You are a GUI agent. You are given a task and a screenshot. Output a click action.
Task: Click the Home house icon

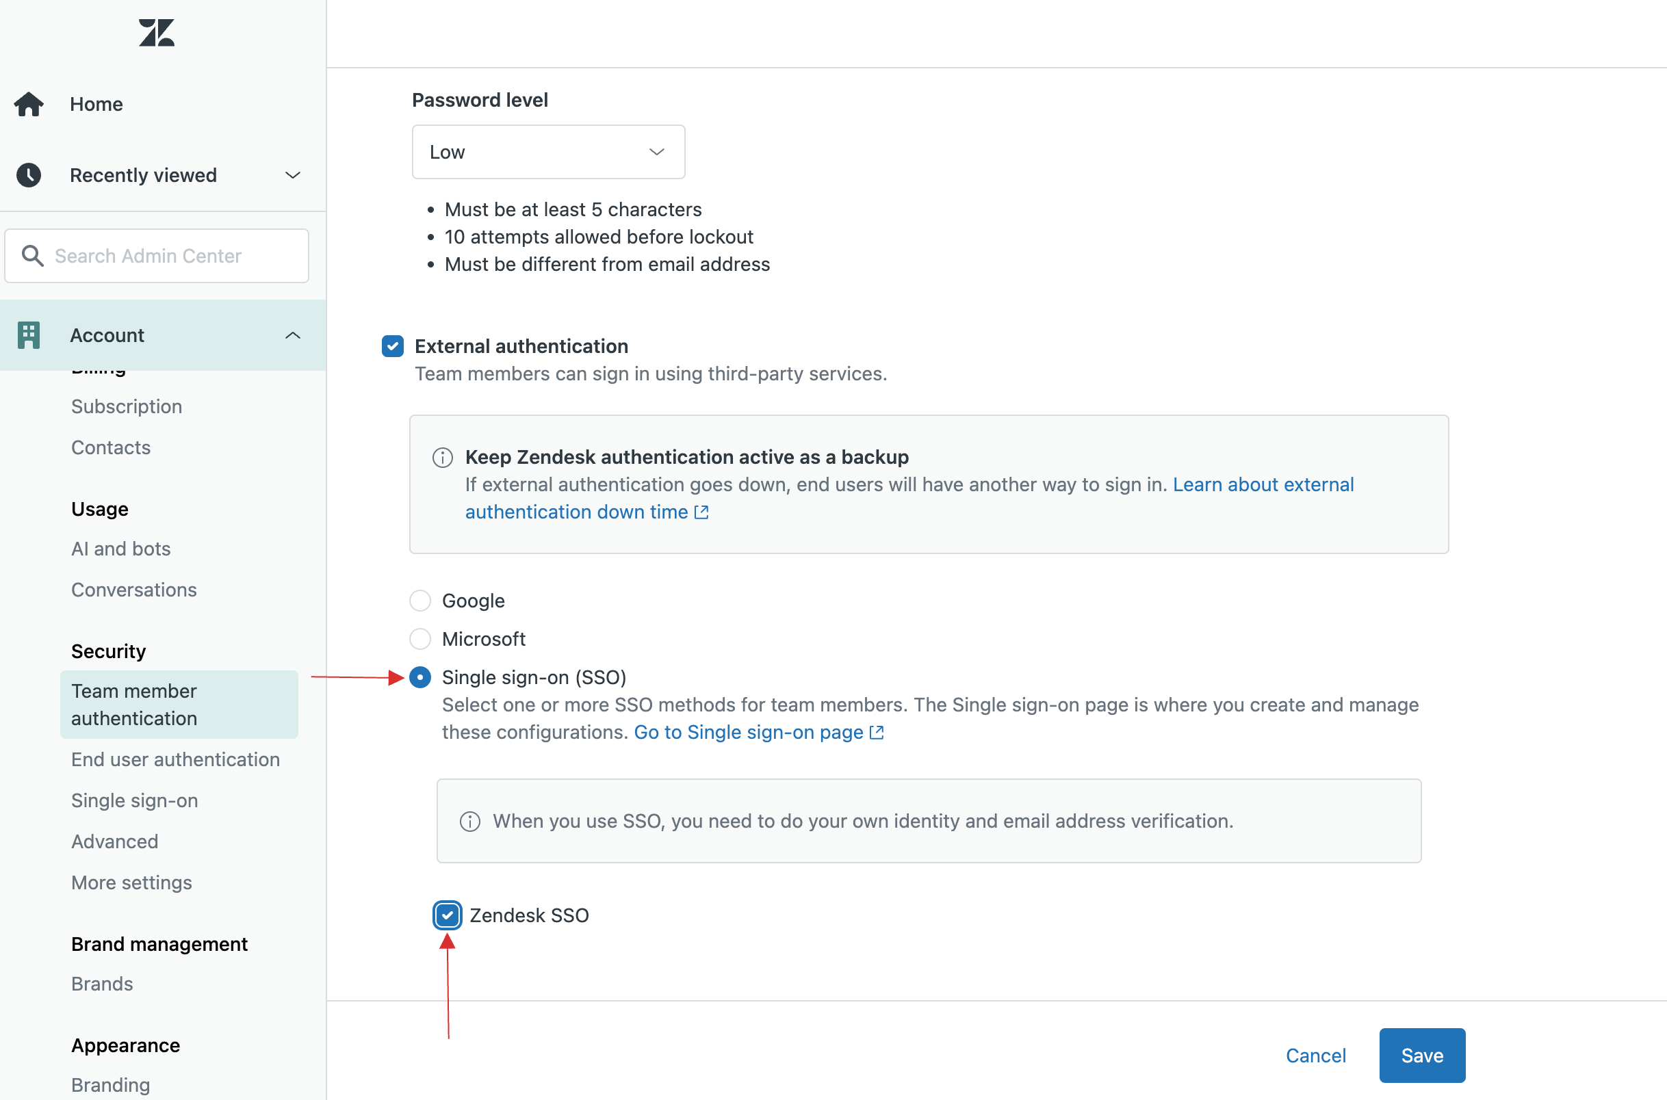click(29, 104)
